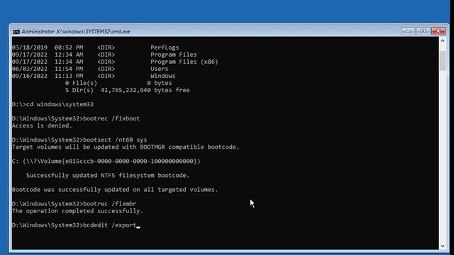
Task: Click the C: Volume GUID line
Action: [106, 161]
